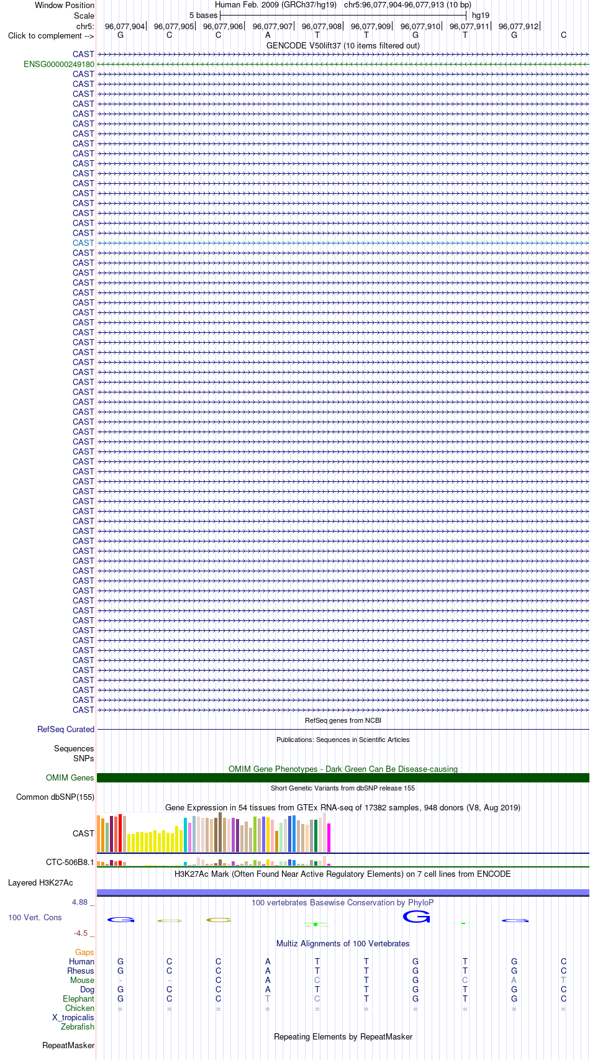
Task: Click the light-blue highlighted CAST label
Action: point(83,243)
